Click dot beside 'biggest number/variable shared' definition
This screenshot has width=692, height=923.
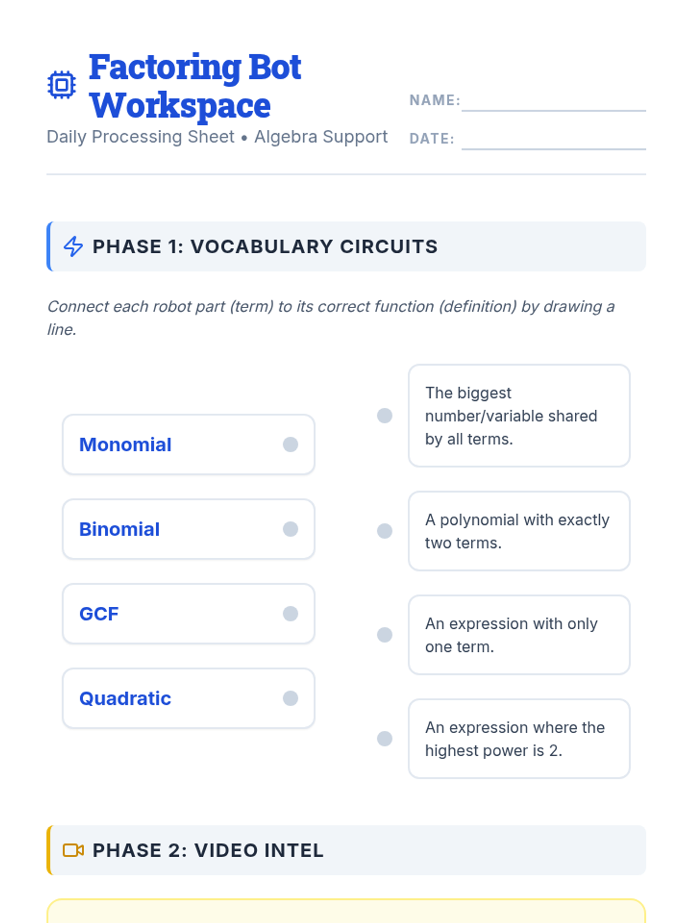click(x=385, y=416)
